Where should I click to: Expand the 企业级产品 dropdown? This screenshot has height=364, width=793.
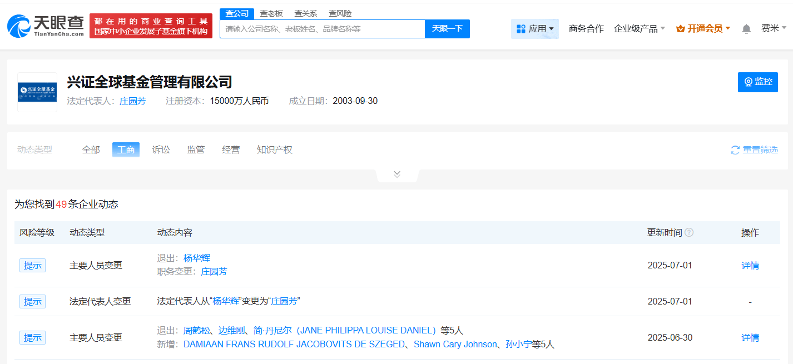tap(640, 29)
